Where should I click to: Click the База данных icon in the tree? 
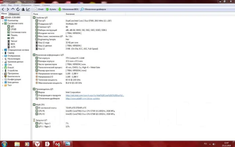point(6,82)
